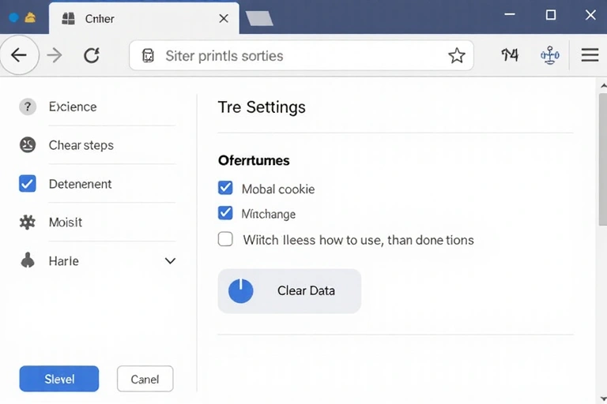
Task: Click the blue Slevel button
Action: pyautogui.click(x=59, y=379)
